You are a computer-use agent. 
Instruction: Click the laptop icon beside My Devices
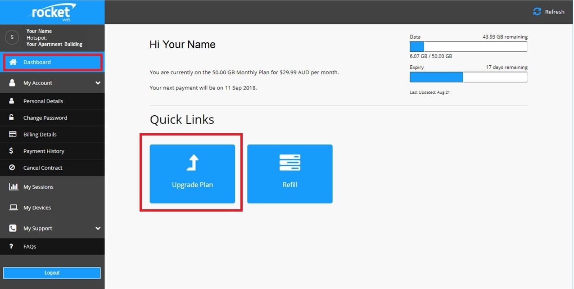(x=14, y=208)
